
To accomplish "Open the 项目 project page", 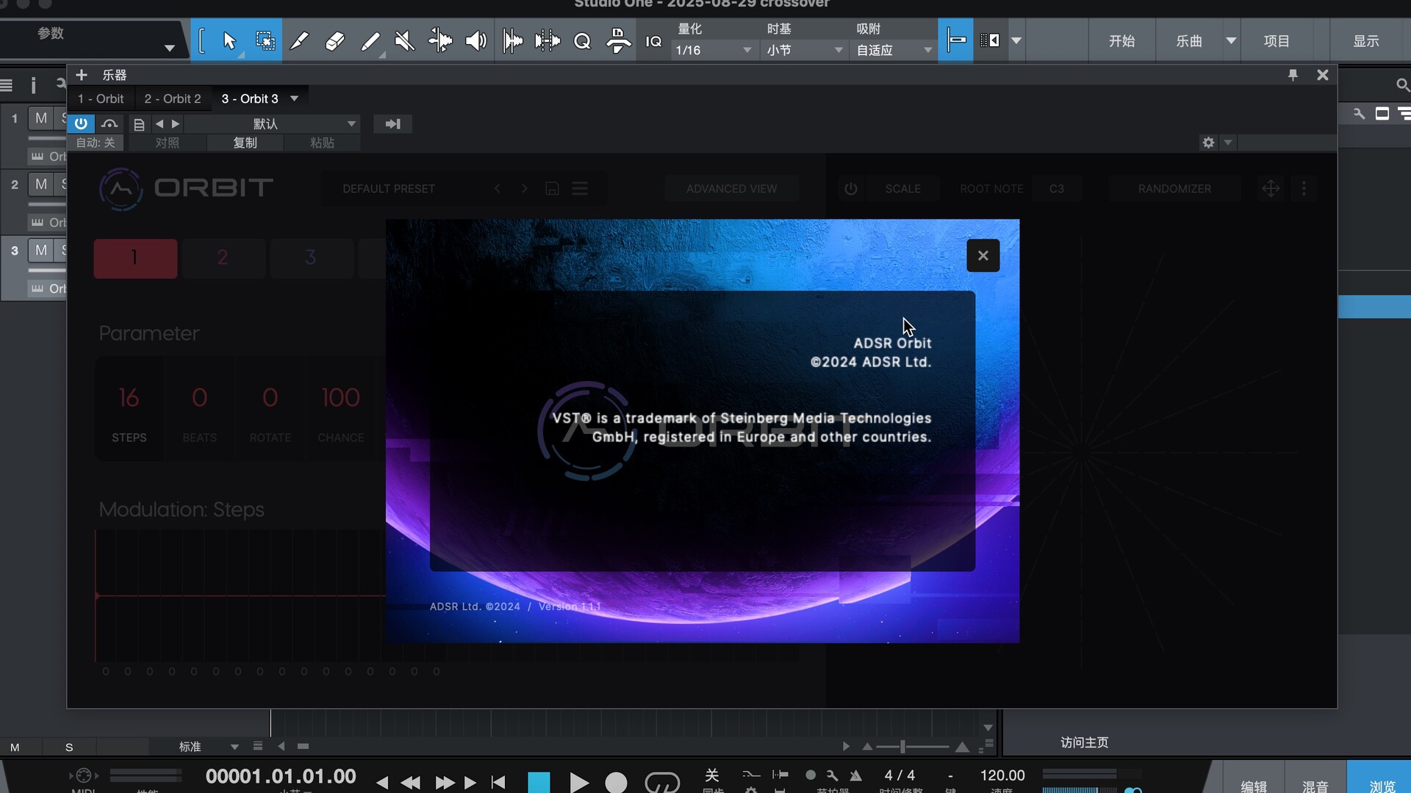I will pyautogui.click(x=1277, y=41).
